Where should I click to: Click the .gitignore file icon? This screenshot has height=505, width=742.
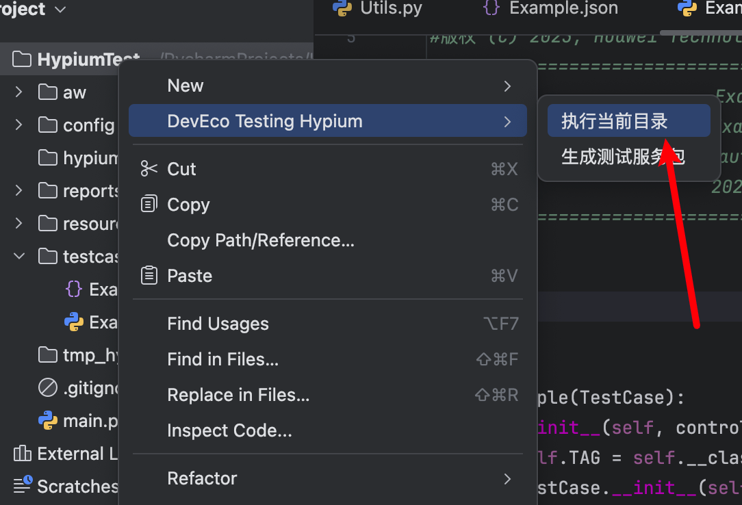pos(47,388)
